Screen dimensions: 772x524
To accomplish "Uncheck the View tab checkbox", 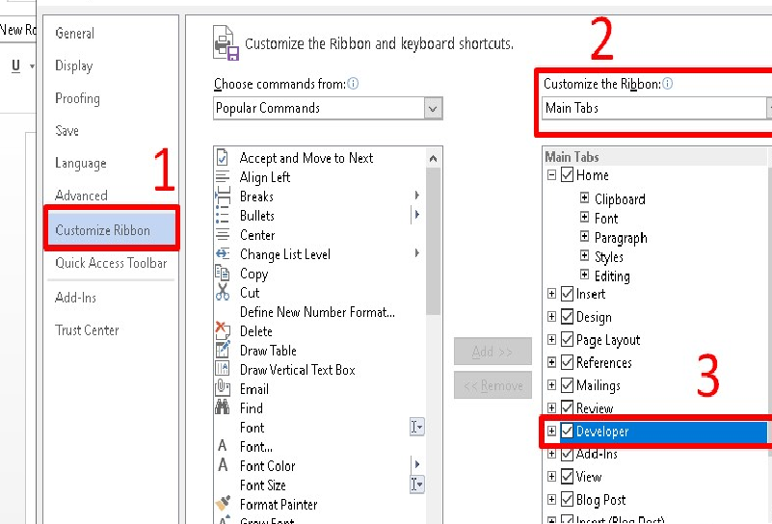I will [x=567, y=476].
